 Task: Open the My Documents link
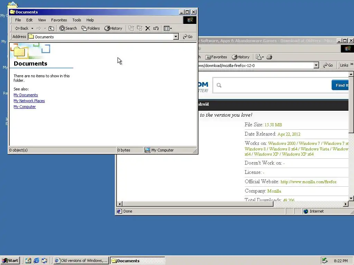coord(26,95)
